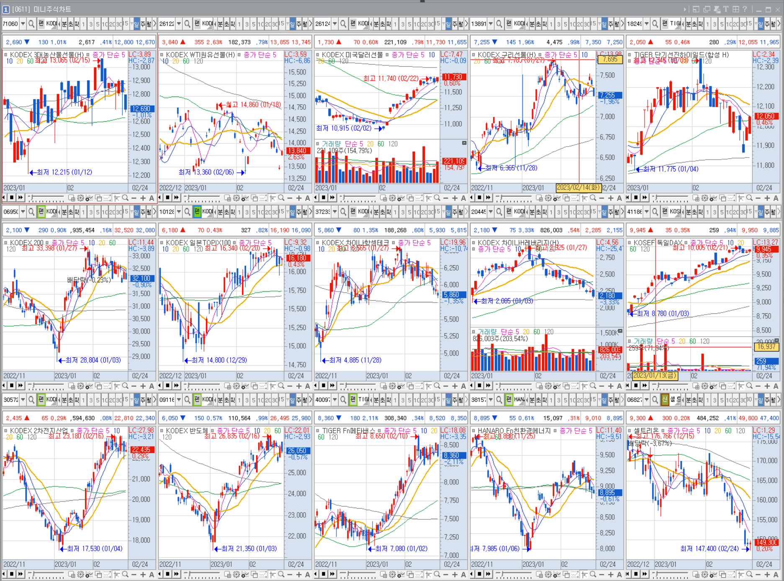Click the 3 interval button above KODEX 구리선물(H) chart
784x581 pixels.
pyautogui.click(x=559, y=24)
